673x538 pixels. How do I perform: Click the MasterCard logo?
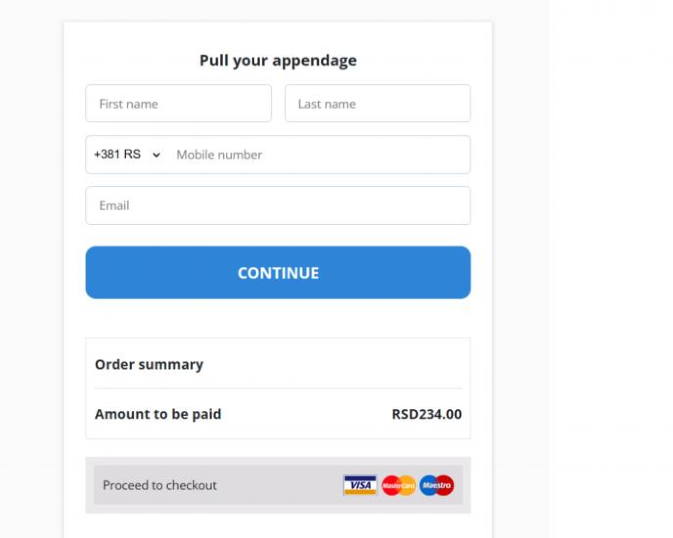[398, 485]
